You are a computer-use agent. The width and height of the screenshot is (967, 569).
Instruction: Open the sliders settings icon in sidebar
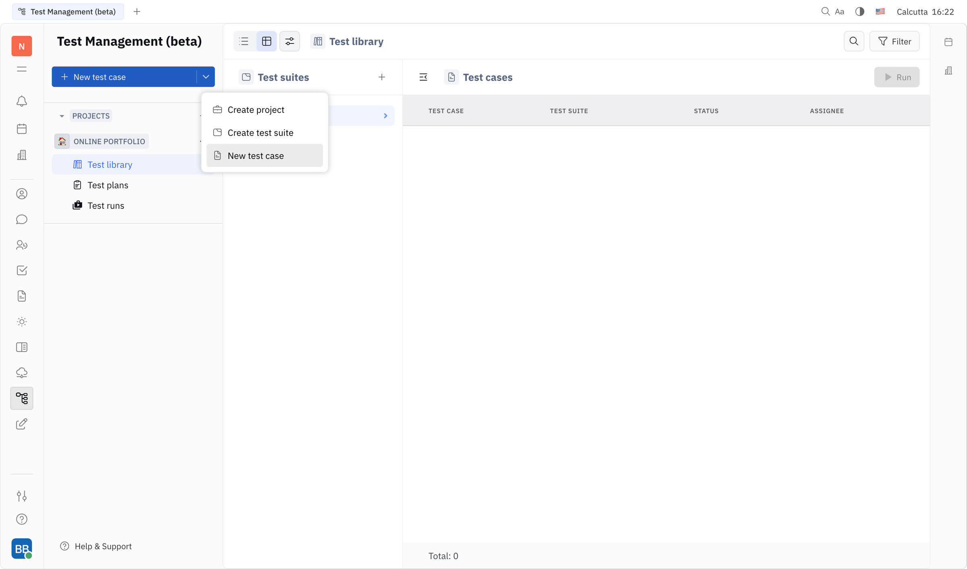(x=22, y=496)
